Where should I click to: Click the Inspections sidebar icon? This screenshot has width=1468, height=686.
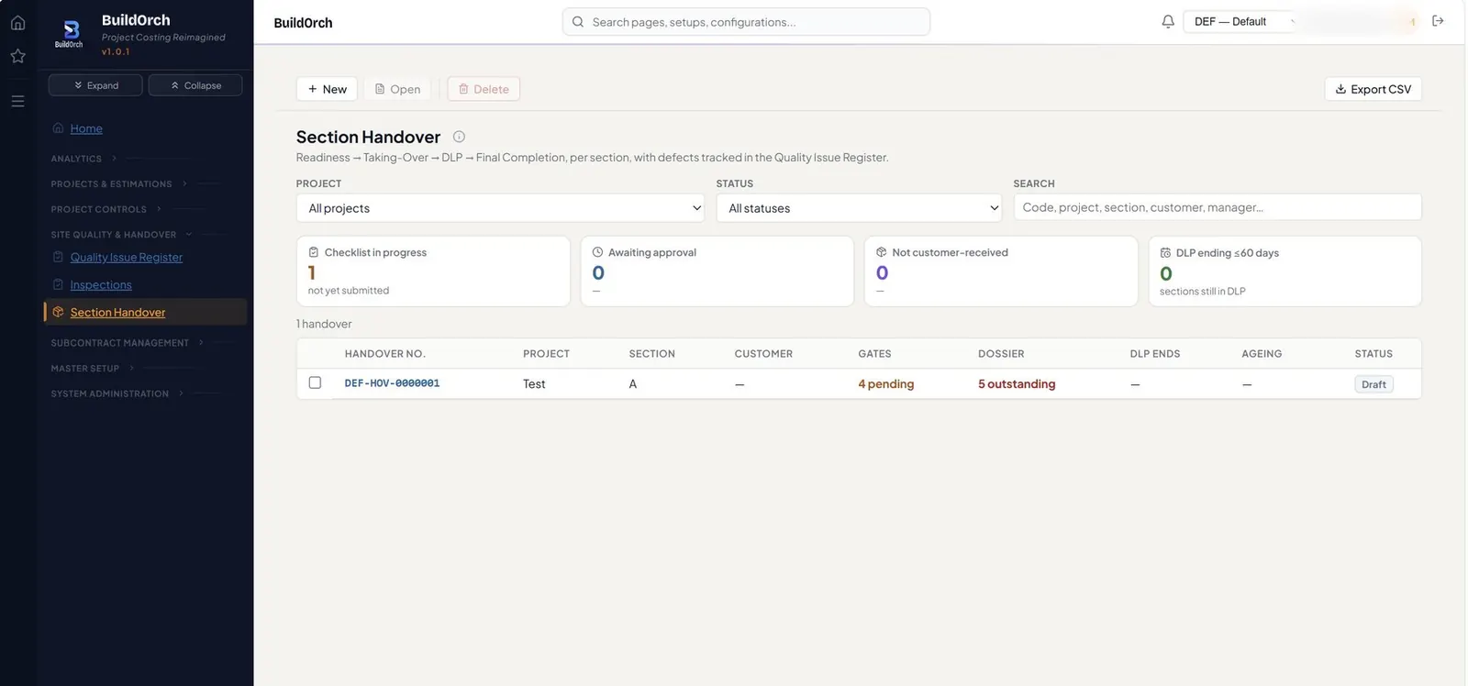[x=58, y=284]
